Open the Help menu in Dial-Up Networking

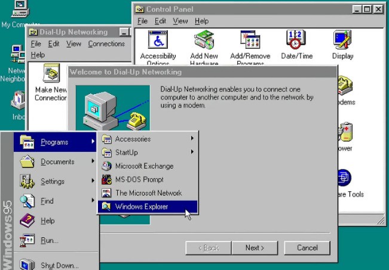(38, 55)
